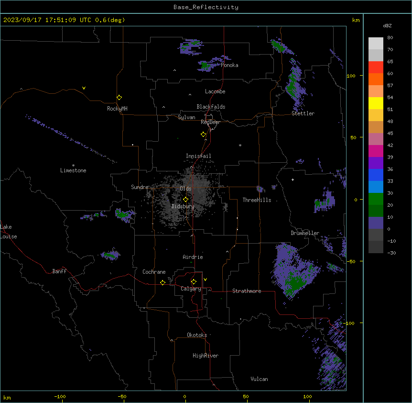412x403 pixels.
Task: Click the white plus marker northeast of ThreeHills
Action: coord(293,179)
